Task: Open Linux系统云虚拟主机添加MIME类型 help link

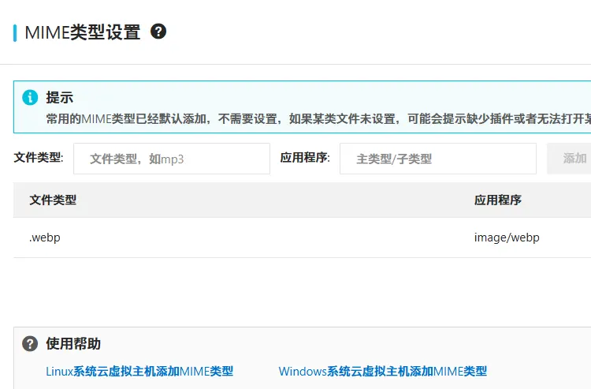Action: point(139,371)
